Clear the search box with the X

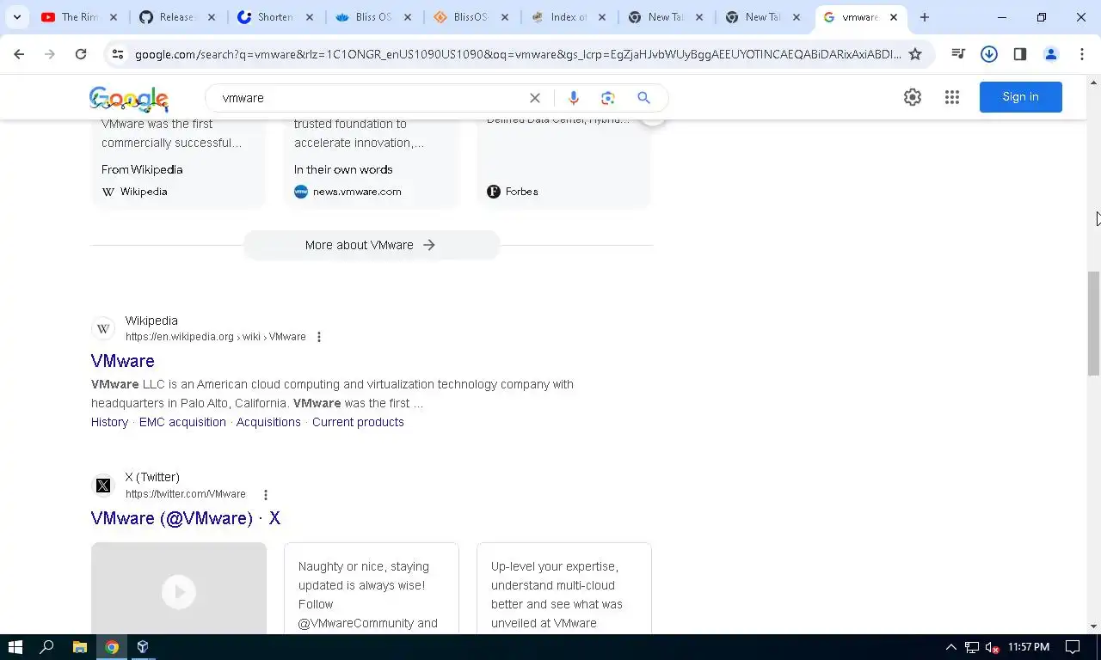(535, 98)
